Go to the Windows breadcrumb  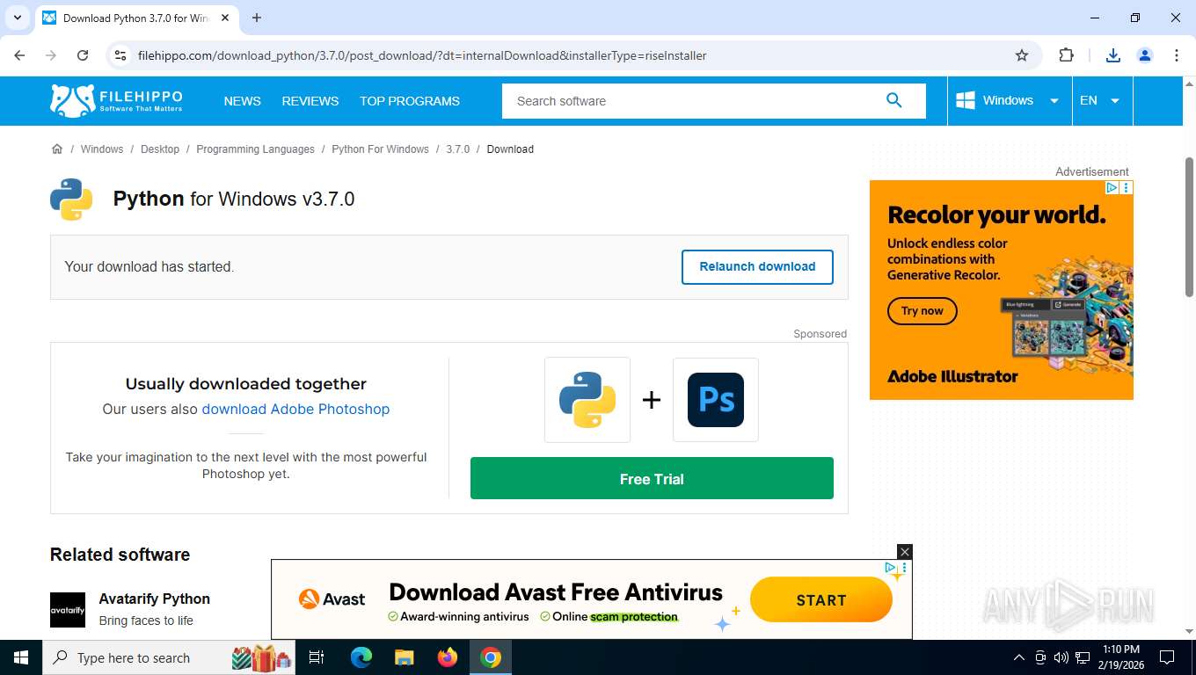[102, 149]
